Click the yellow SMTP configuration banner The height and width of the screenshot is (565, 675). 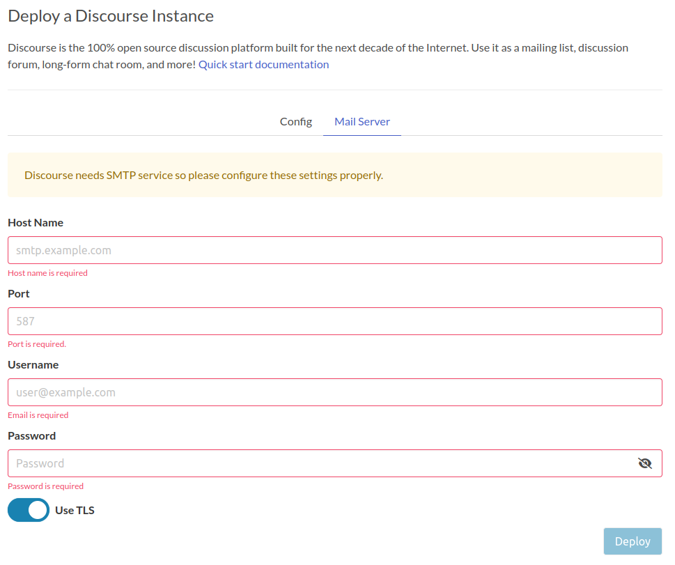[334, 175]
